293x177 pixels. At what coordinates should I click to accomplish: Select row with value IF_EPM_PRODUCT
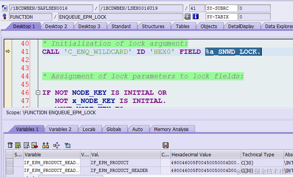pos(10,163)
